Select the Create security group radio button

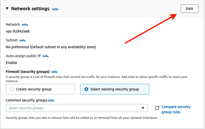point(12,89)
